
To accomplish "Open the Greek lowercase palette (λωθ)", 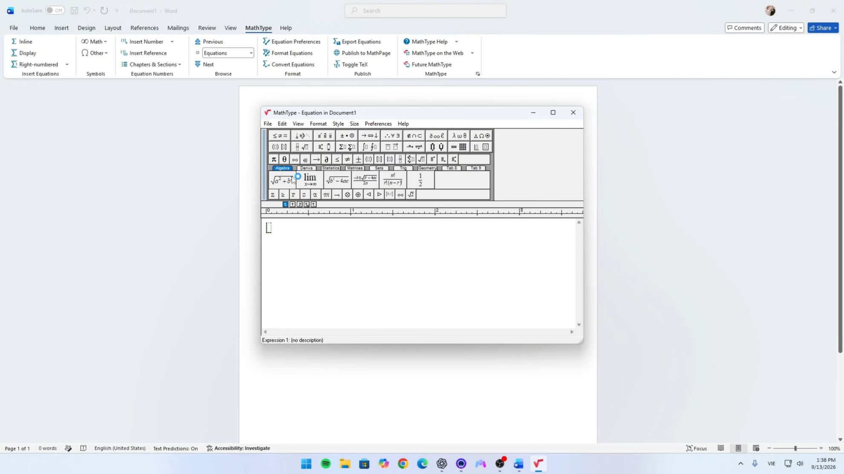I will [459, 135].
